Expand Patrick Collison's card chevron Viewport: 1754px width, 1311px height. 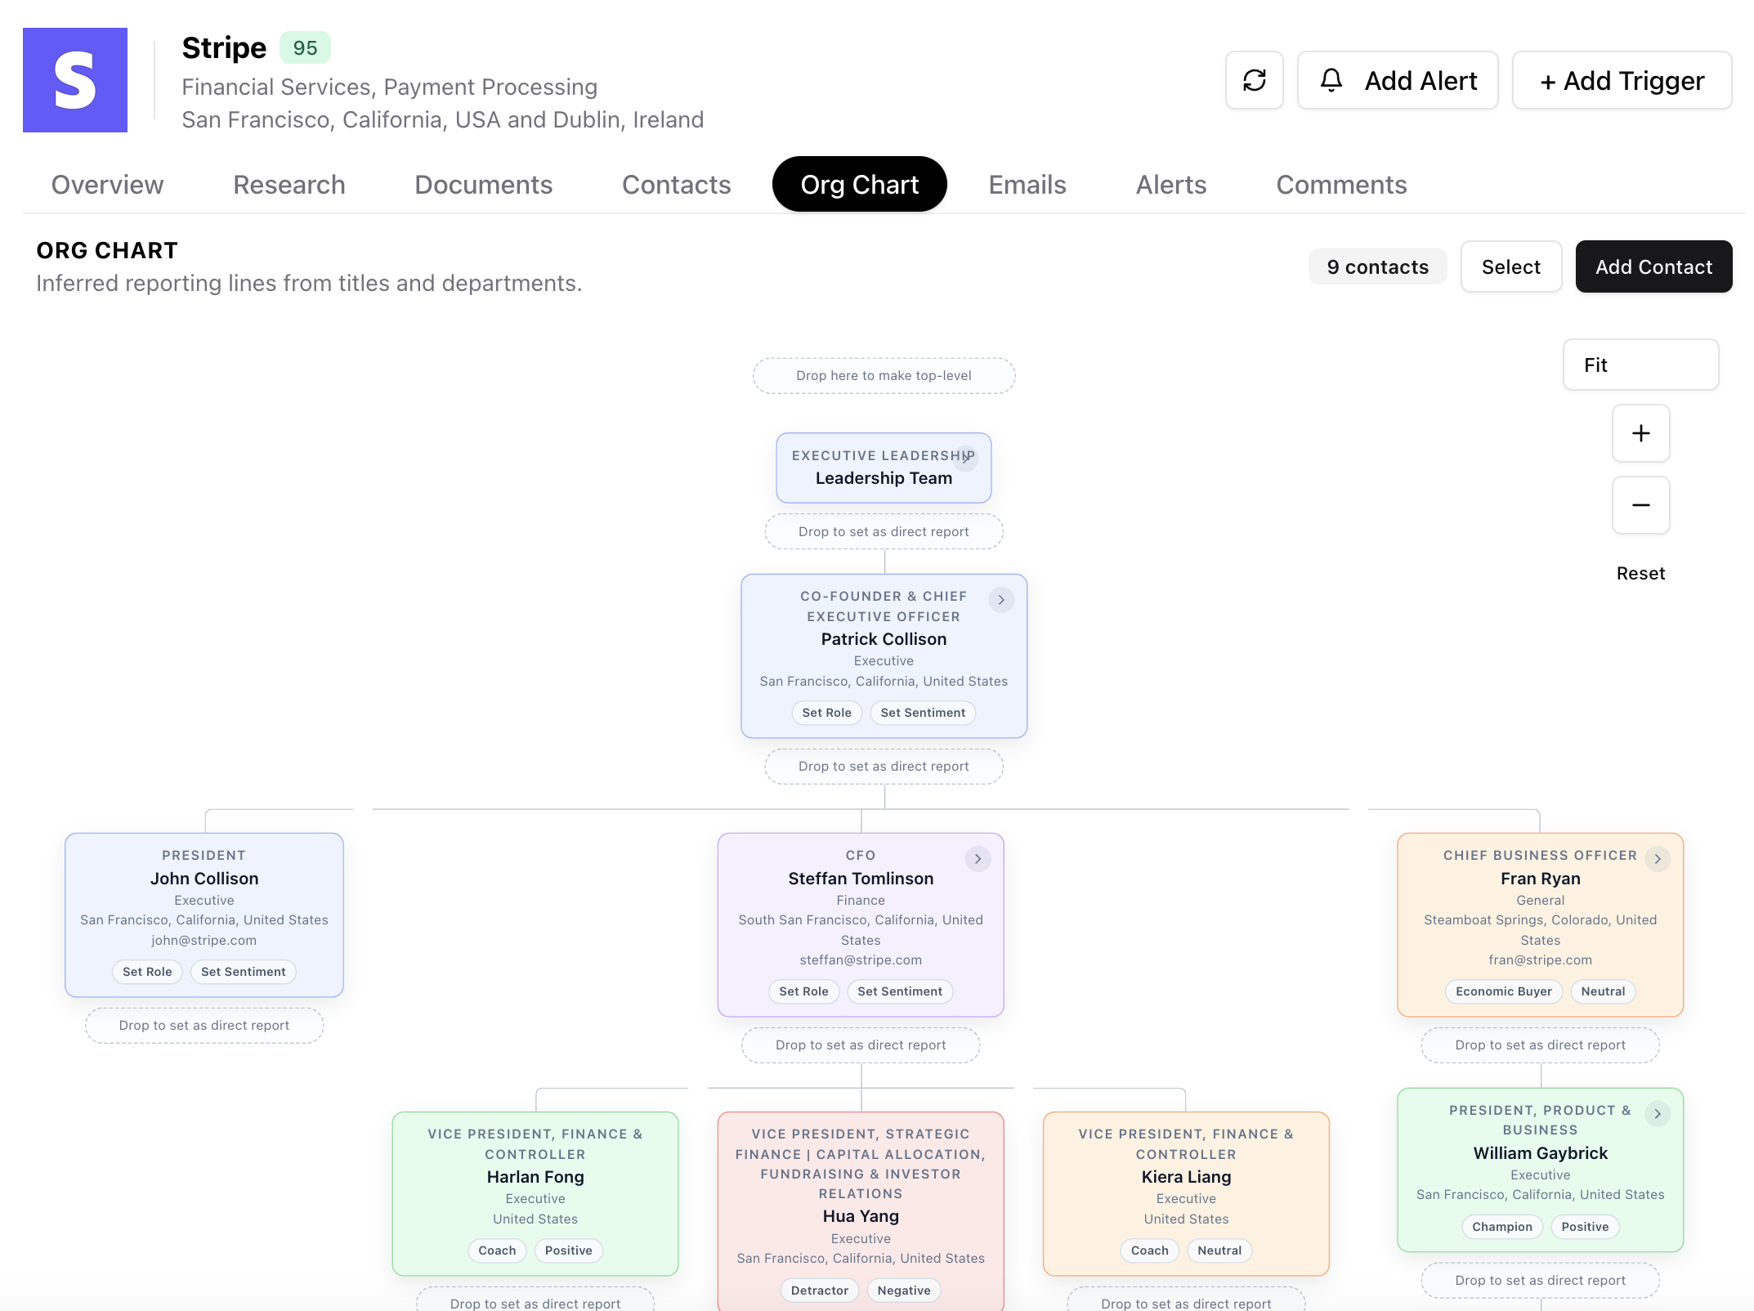coord(1001,599)
